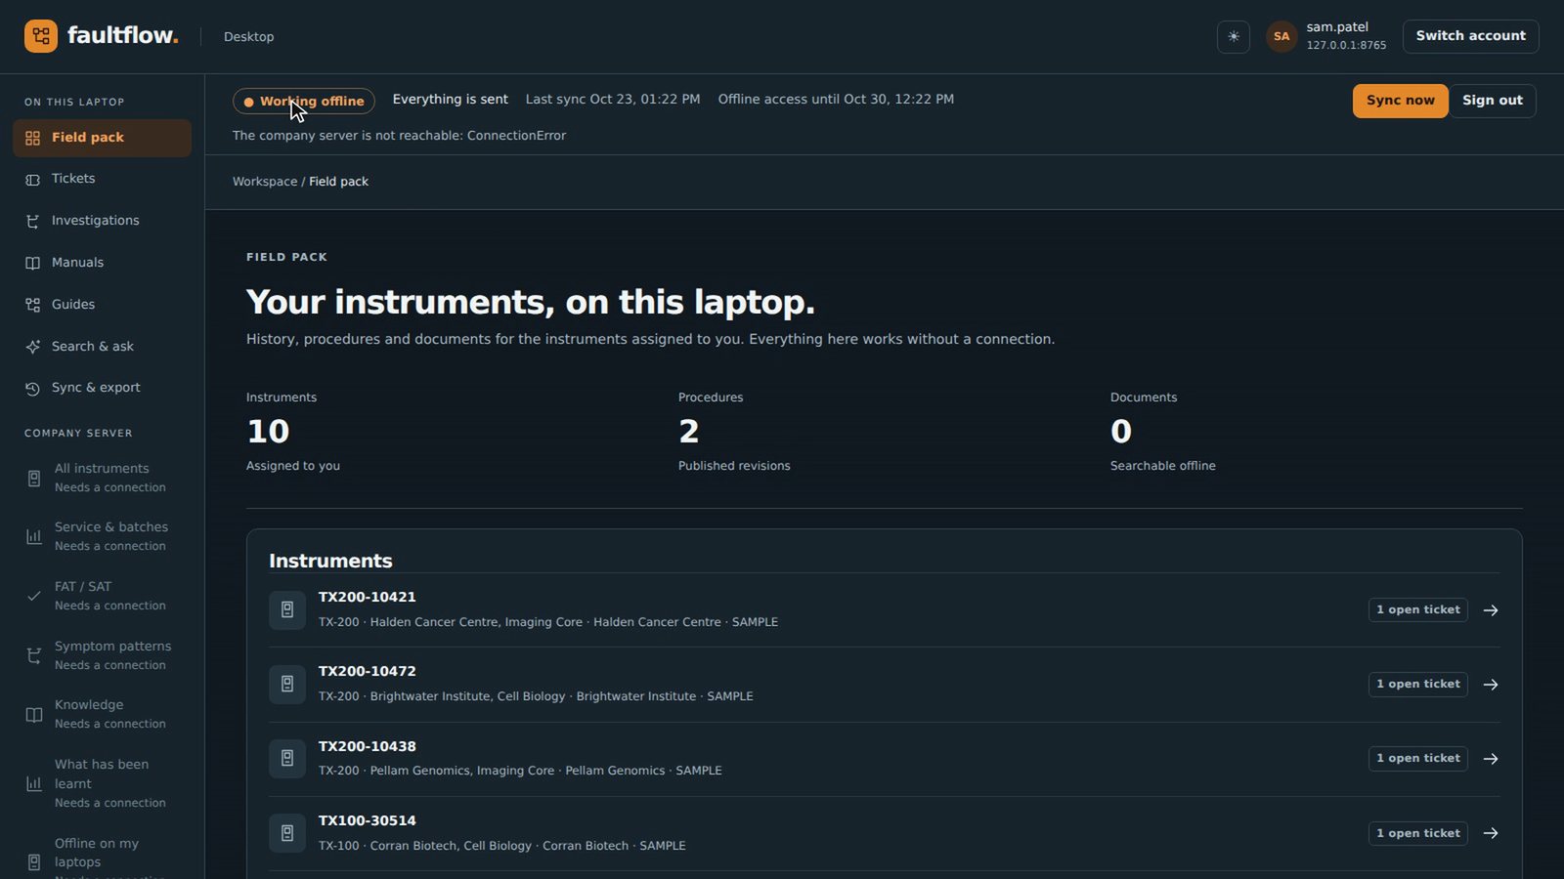Click the TX200-10472 instrument name
The width and height of the screenshot is (1564, 879).
coord(368,671)
